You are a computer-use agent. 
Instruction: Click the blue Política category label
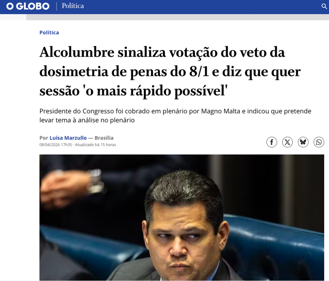pos(49,33)
